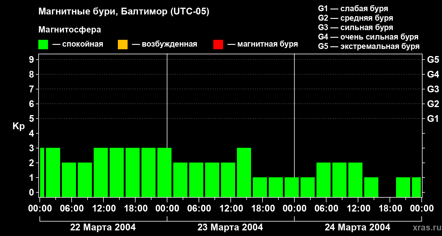Click the title 'Магнитные бури, Балтимор (UTC-05)'
This screenshot has width=442, height=236.
point(124,12)
